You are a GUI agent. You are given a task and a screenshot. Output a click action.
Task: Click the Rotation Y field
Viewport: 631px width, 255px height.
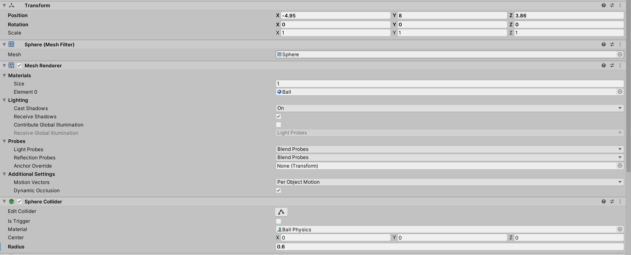point(452,24)
